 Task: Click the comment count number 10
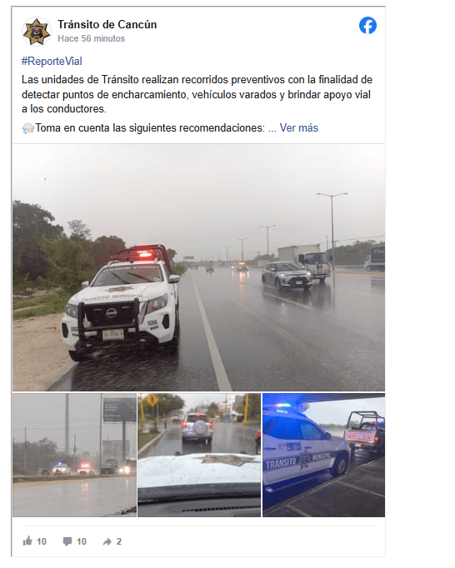point(82,541)
